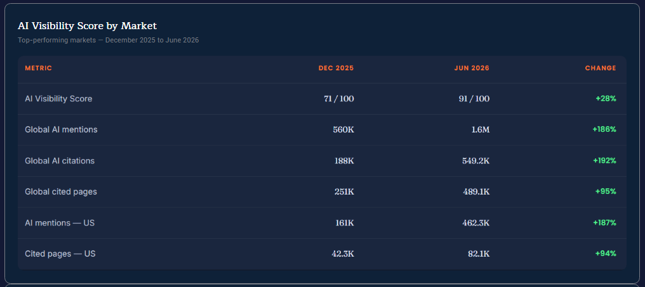This screenshot has height=287, width=645.
Task: Click the Top-performing markets subtitle text
Action: coord(108,41)
